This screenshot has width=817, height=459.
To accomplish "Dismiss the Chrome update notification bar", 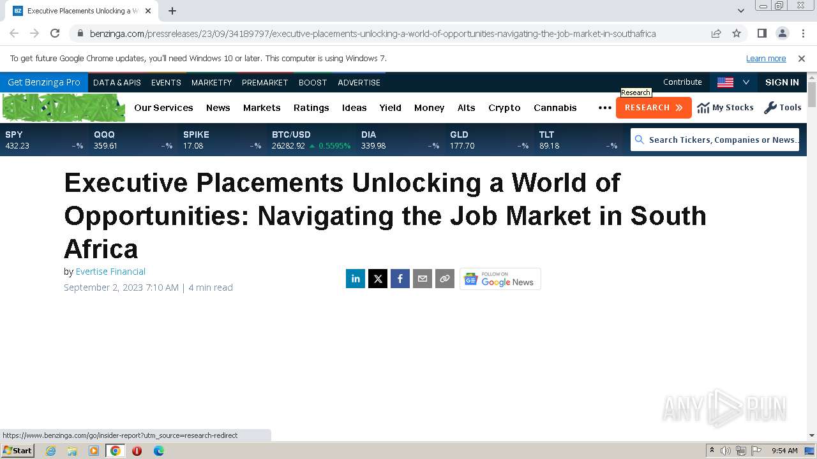I will (802, 59).
